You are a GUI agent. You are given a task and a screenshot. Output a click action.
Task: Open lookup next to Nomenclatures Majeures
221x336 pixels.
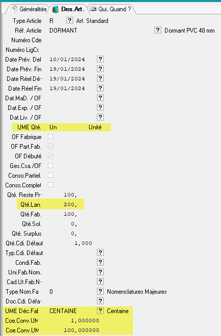[100, 291]
